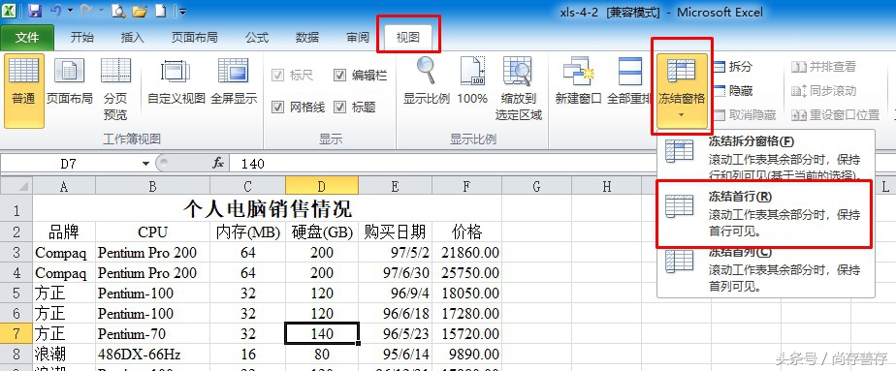Click 重设窗口位置 reset window position
Image resolution: width=896 pixels, height=371 pixels.
(x=836, y=115)
